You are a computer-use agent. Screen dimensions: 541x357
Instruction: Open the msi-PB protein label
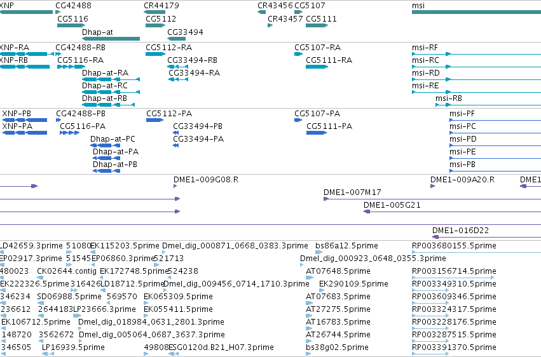(x=462, y=165)
